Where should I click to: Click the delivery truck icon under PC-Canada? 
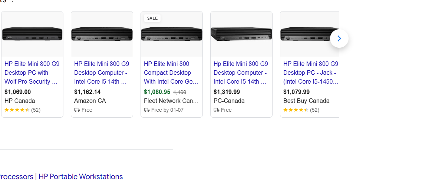tap(217, 110)
